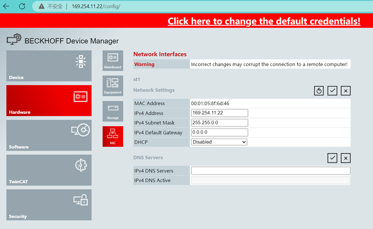Click the MAC Address label
373x229 pixels.
coord(149,104)
